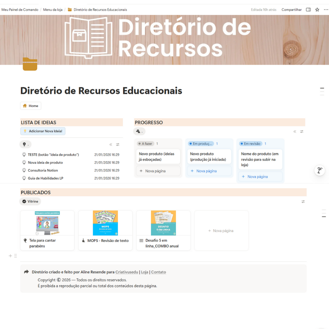Toggle the side peek panel icon

coord(308,10)
